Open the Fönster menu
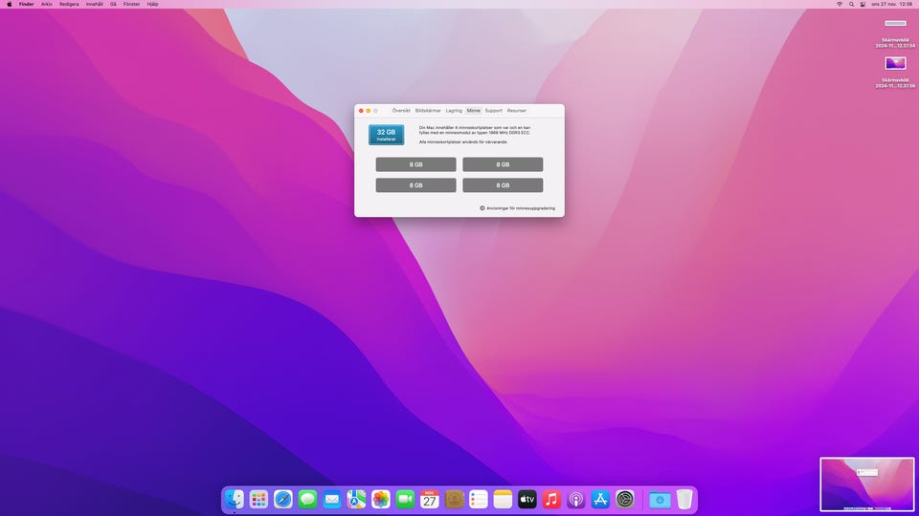Image resolution: width=919 pixels, height=516 pixels. point(131,4)
